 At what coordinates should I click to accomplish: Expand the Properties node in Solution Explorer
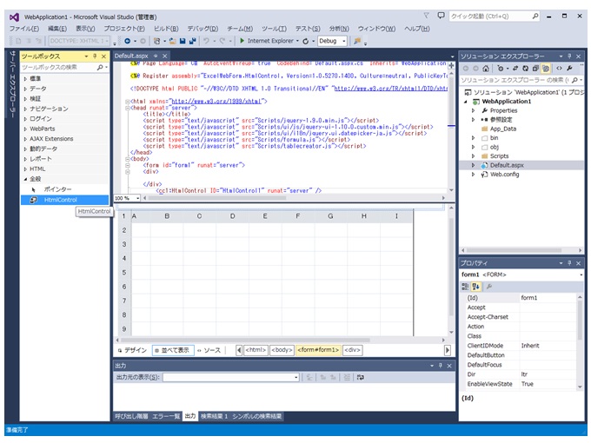pos(473,111)
